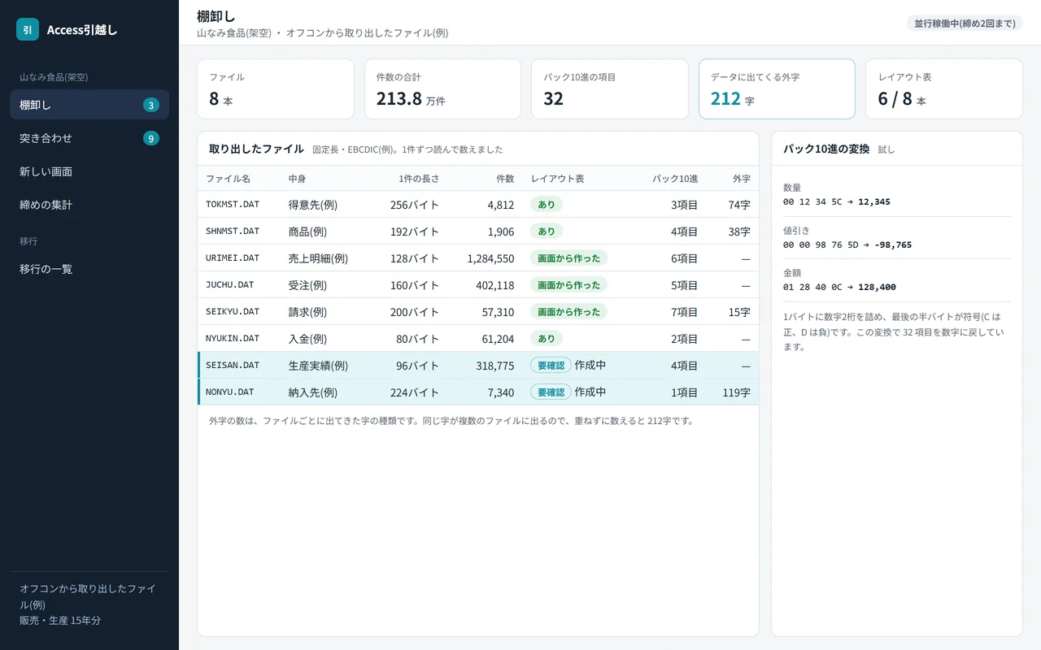The height and width of the screenshot is (650, 1041).
Task: Select the TOKMST.DAT file row
Action: click(478, 205)
